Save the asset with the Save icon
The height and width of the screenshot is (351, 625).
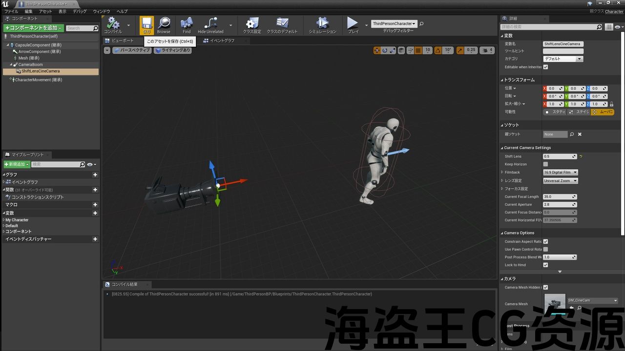tap(146, 24)
